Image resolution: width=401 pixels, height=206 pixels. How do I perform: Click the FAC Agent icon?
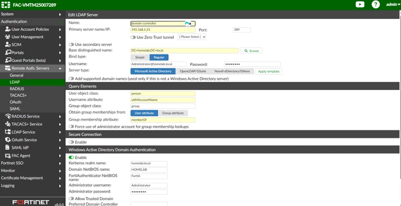[x=8, y=155]
